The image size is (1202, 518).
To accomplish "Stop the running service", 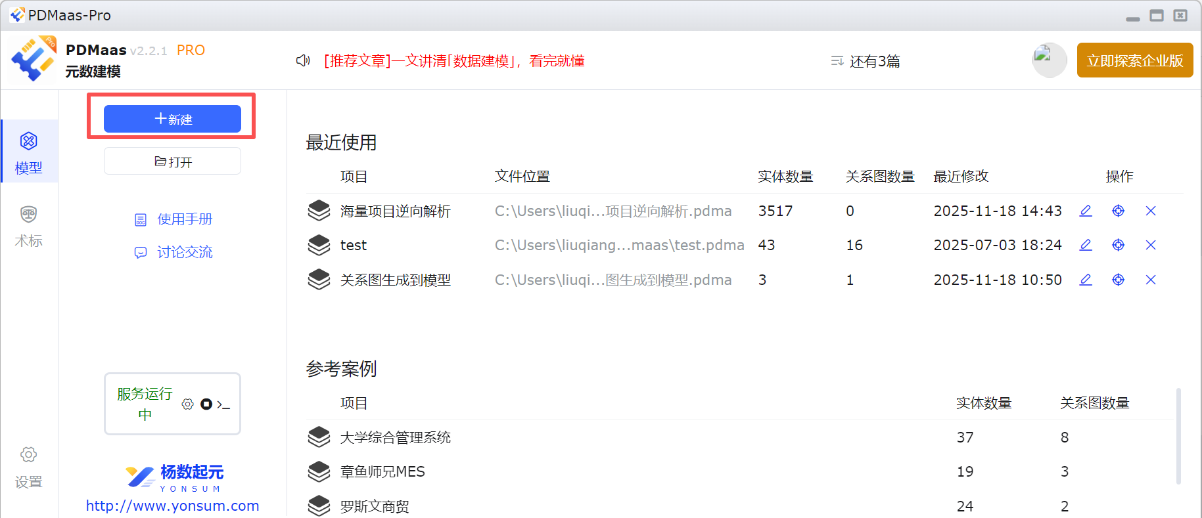I will 206,404.
